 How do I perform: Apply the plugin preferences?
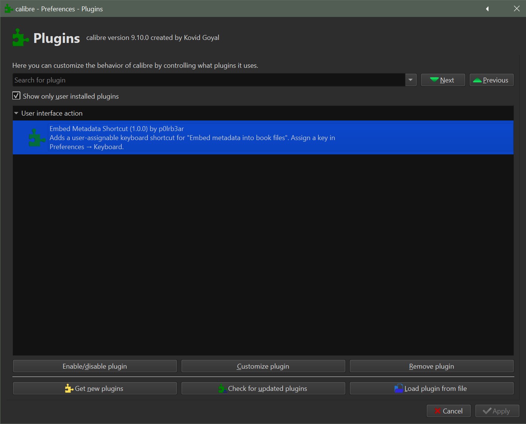497,411
